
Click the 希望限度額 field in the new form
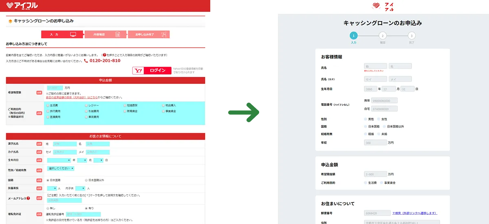point(375,174)
